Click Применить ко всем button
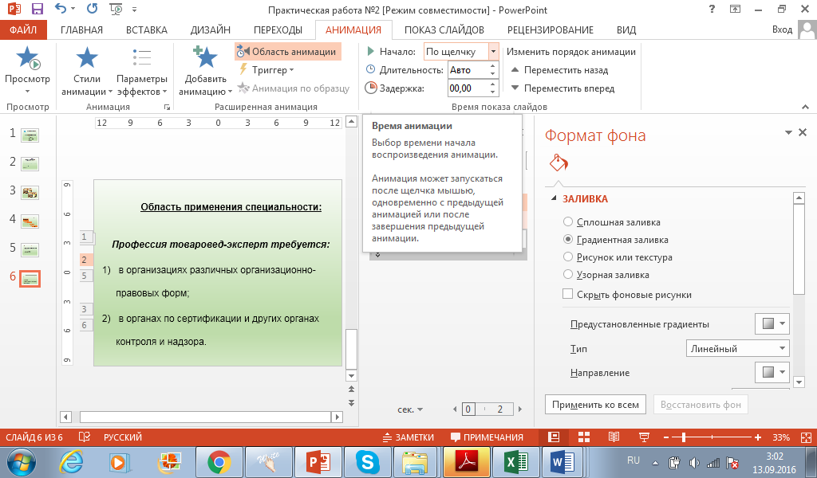Viewport: 817px width, 478px height. coord(595,404)
